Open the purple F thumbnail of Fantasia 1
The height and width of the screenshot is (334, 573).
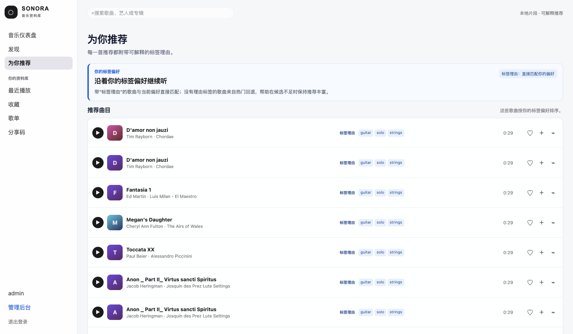(x=115, y=193)
